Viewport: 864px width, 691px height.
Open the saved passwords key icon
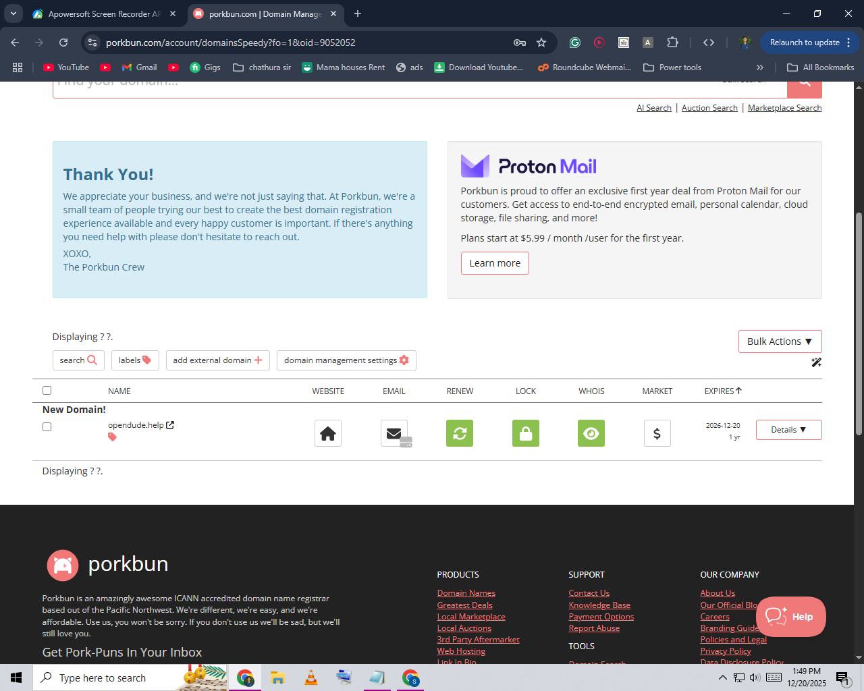[x=520, y=43]
